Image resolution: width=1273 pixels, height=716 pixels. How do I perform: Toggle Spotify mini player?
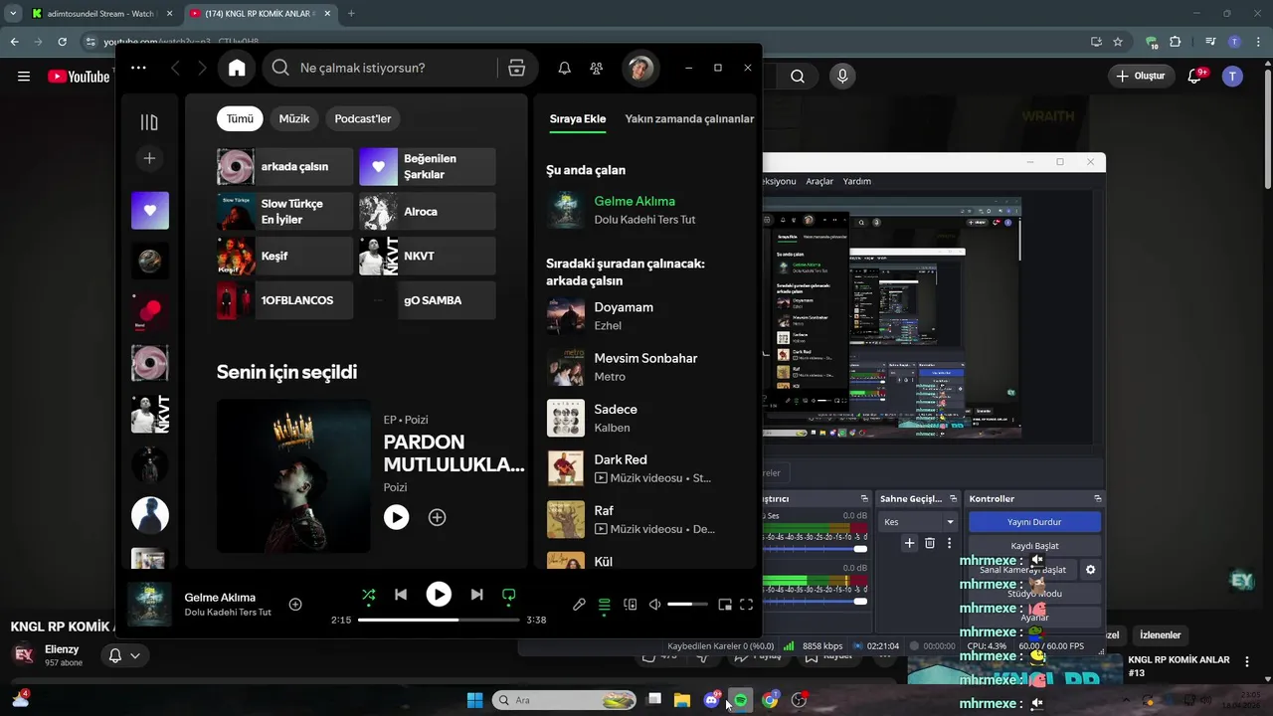click(x=725, y=604)
